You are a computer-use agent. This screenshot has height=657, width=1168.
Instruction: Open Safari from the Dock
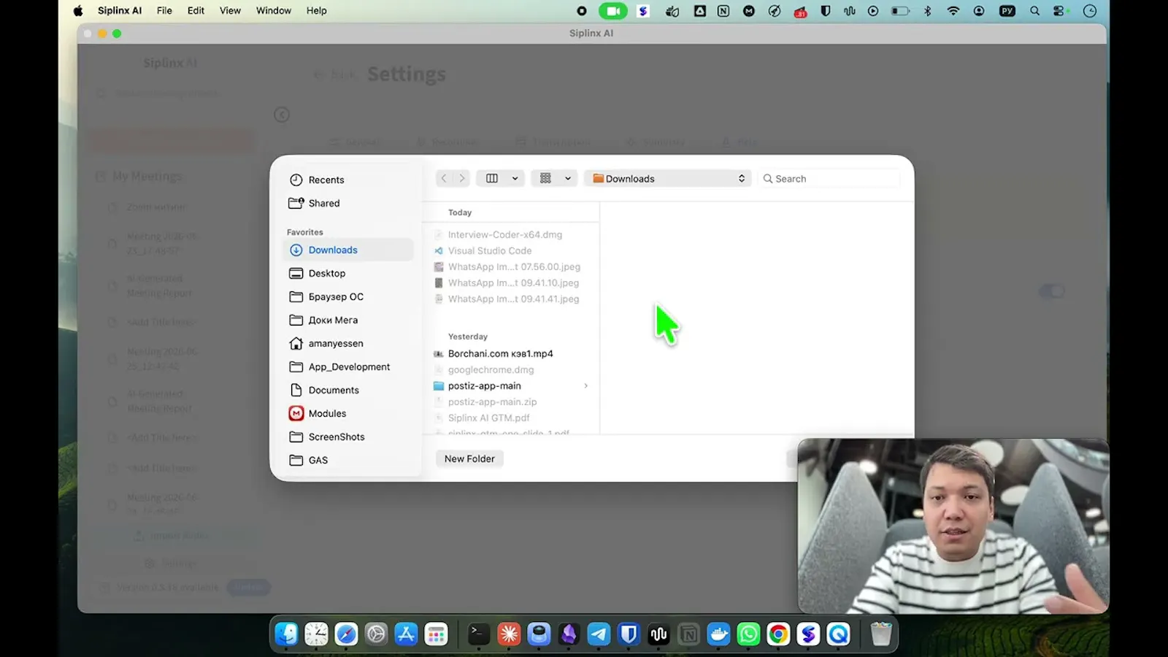point(346,634)
